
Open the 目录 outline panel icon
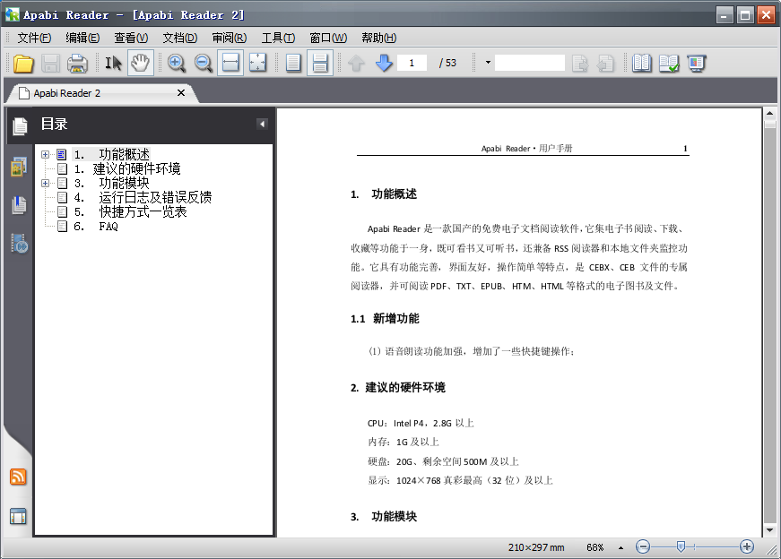20,126
